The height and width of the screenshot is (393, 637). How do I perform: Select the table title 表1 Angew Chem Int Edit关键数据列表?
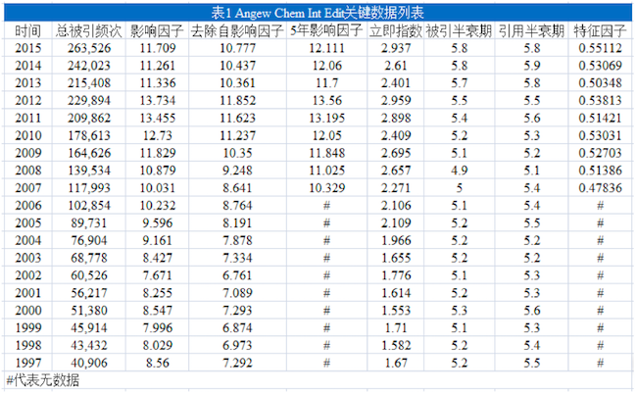point(318,13)
